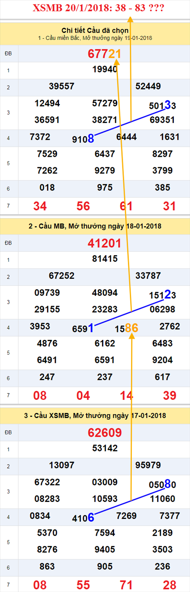Viewport: 190px width, 592px height.
Task: Click third prize number 11060
Action: tap(162, 498)
